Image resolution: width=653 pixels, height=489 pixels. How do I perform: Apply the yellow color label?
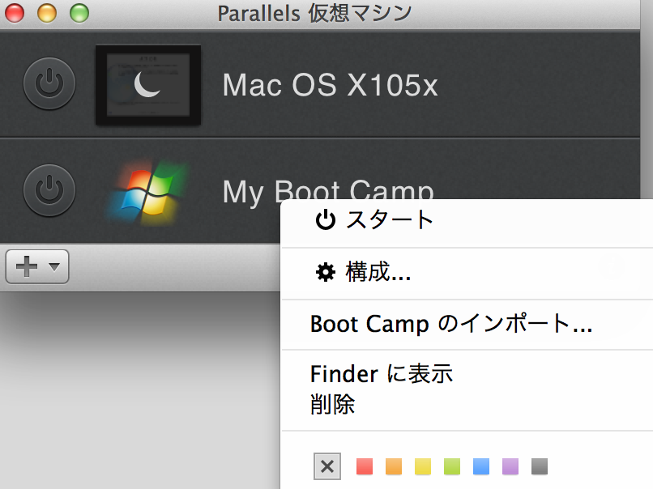click(x=423, y=466)
